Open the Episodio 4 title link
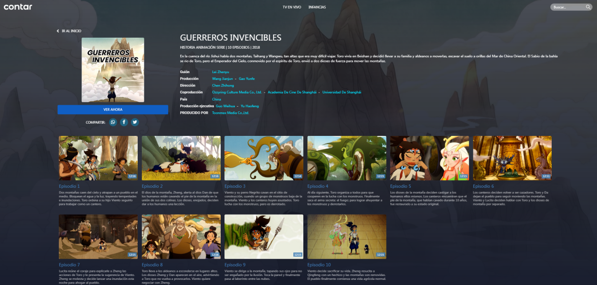Image resolution: width=597 pixels, height=285 pixels. (318, 186)
